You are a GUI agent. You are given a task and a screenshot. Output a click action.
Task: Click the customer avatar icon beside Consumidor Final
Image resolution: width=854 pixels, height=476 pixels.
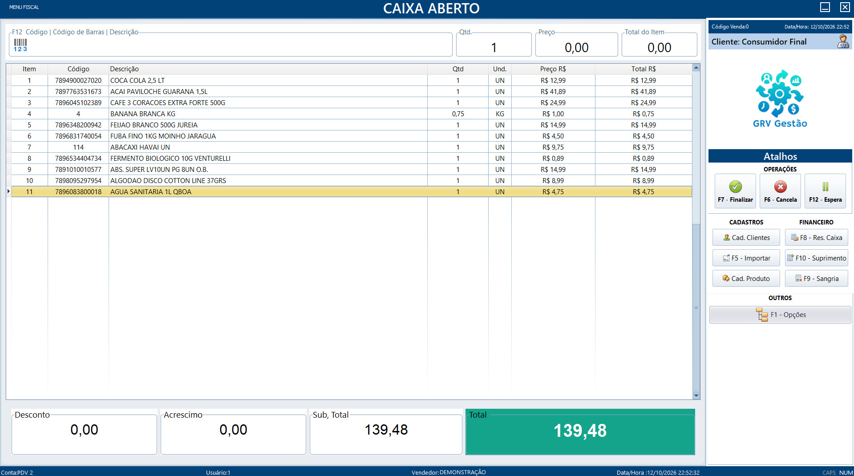point(843,41)
